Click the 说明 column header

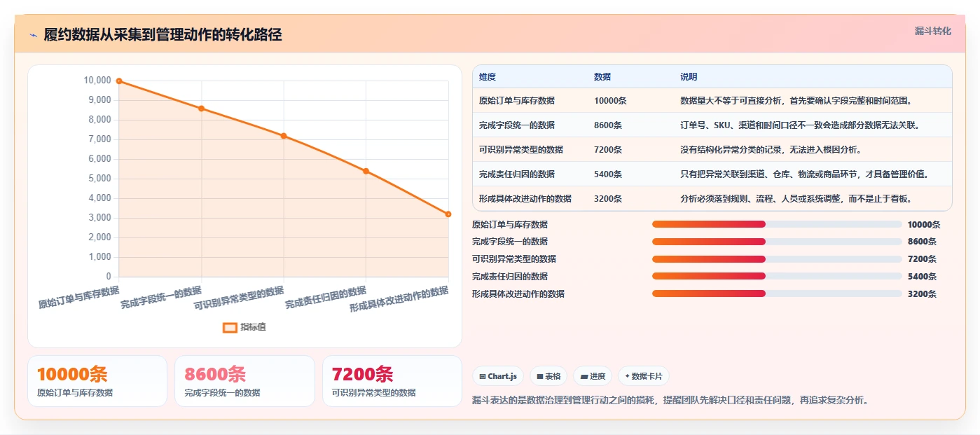tap(689, 76)
